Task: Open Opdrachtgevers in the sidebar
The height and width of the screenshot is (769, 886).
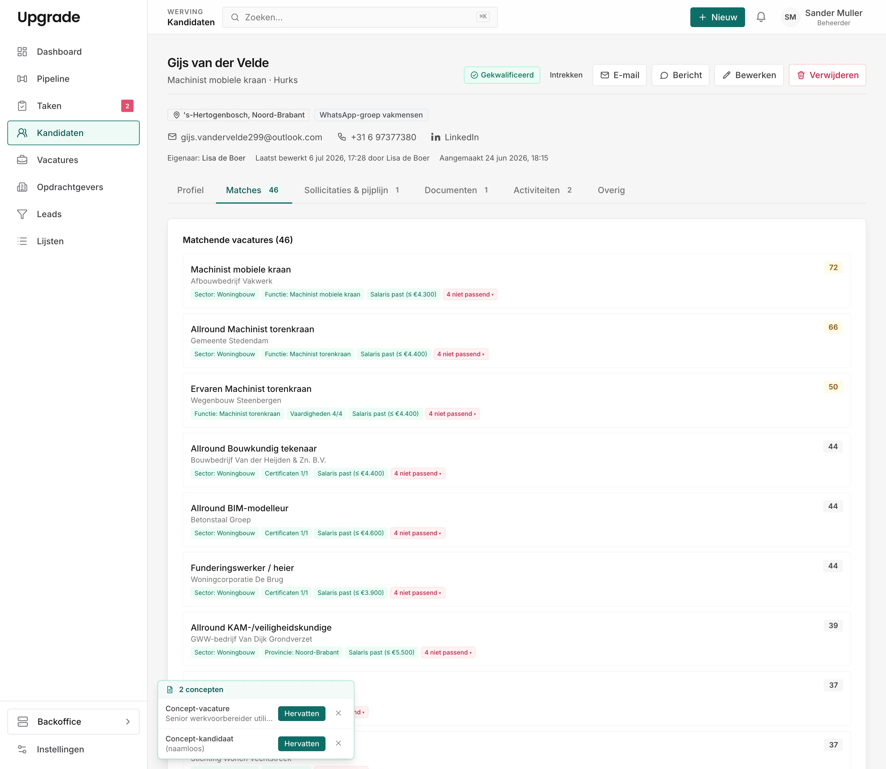Action: tap(74, 187)
